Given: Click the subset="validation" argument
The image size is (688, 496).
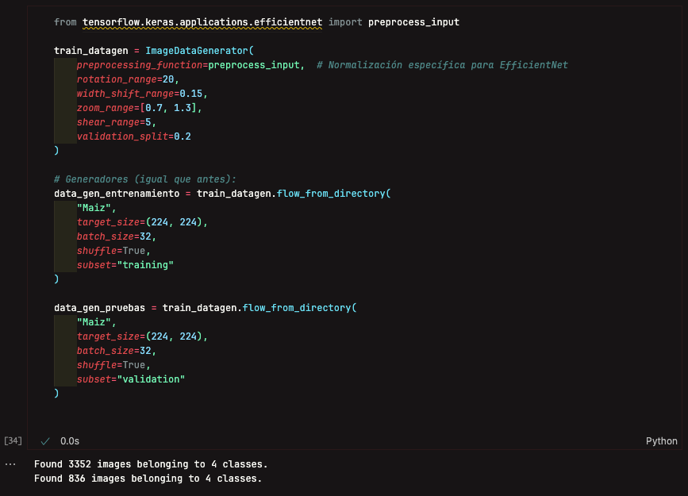Looking at the screenshot, I should tap(131, 379).
